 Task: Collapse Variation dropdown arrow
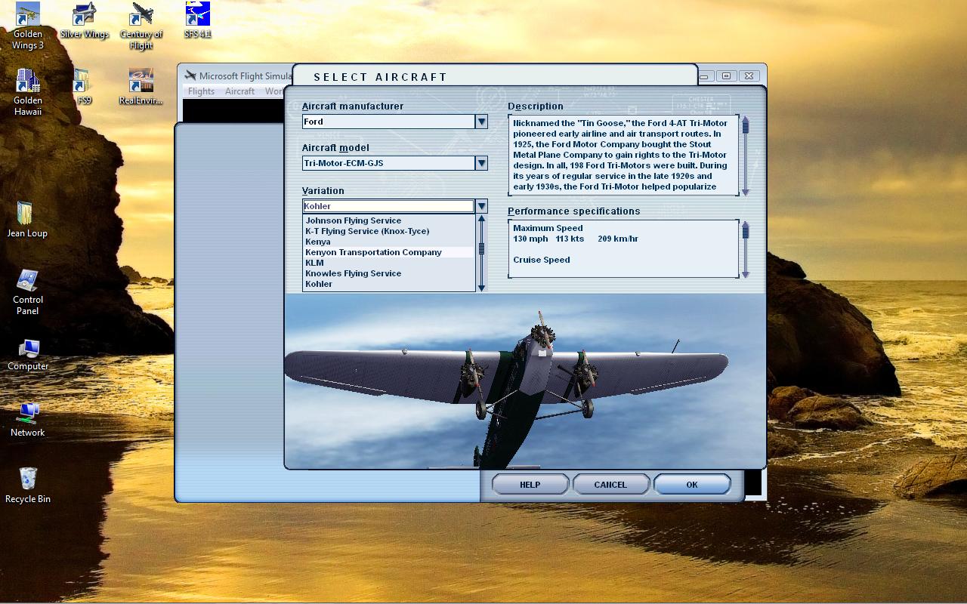coord(481,206)
